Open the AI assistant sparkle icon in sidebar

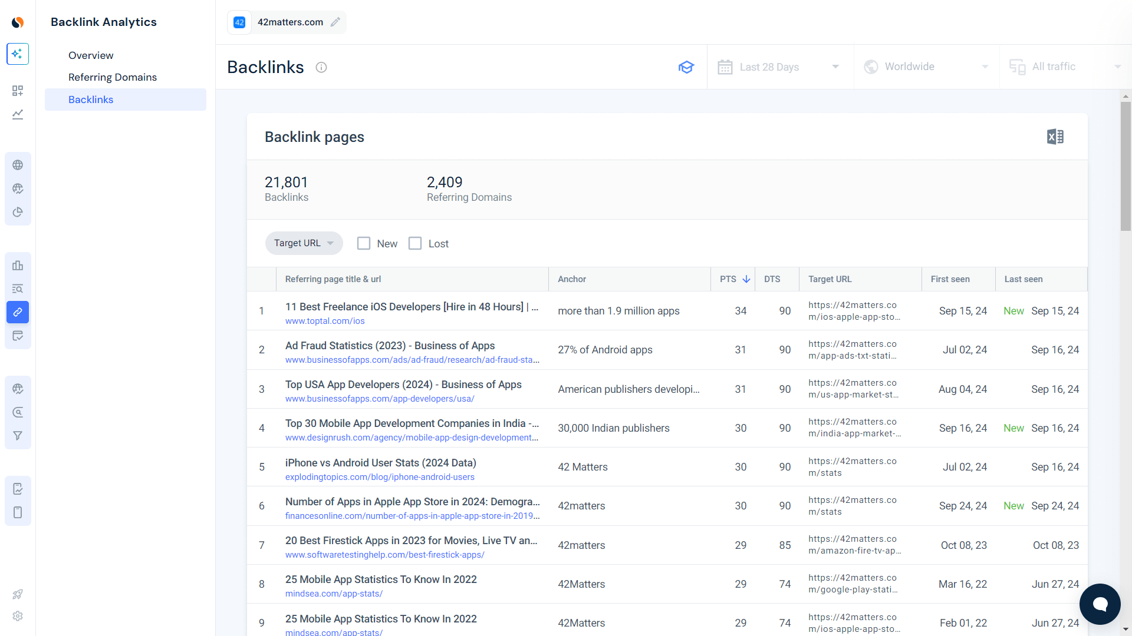pos(18,54)
